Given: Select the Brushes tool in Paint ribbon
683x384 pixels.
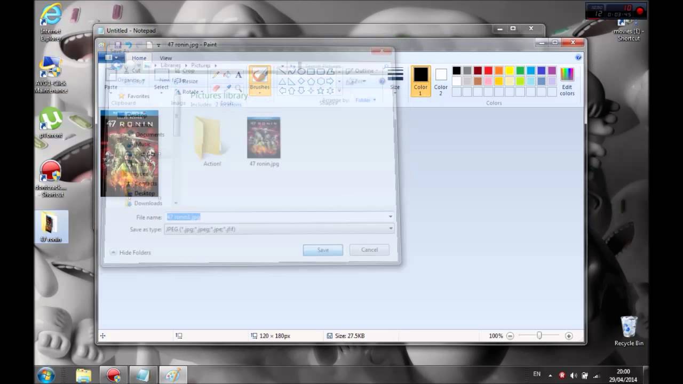Looking at the screenshot, I should point(260,81).
